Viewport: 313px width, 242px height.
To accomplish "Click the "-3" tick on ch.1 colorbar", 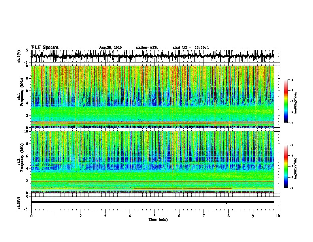I will (x=291, y=79).
